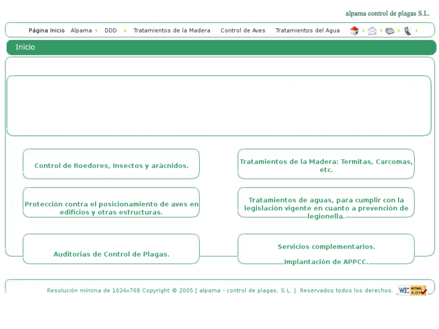
Task: Click Protección contra el posicionamiento de aves
Action: (x=112, y=208)
